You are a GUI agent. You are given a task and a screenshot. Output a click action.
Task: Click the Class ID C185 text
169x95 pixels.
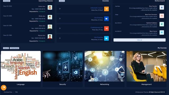(7, 35)
